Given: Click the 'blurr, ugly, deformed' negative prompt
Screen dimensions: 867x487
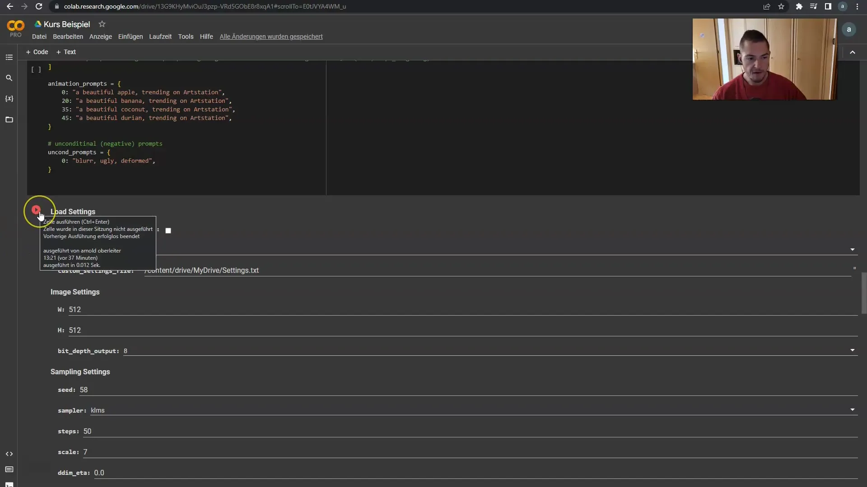Looking at the screenshot, I should tap(108, 161).
